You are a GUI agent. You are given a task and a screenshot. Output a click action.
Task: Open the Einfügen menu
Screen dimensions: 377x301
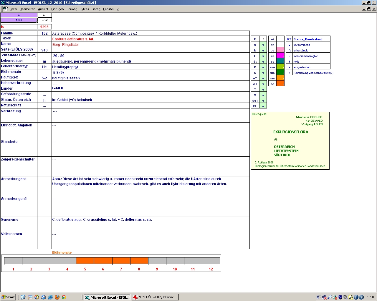57,9
